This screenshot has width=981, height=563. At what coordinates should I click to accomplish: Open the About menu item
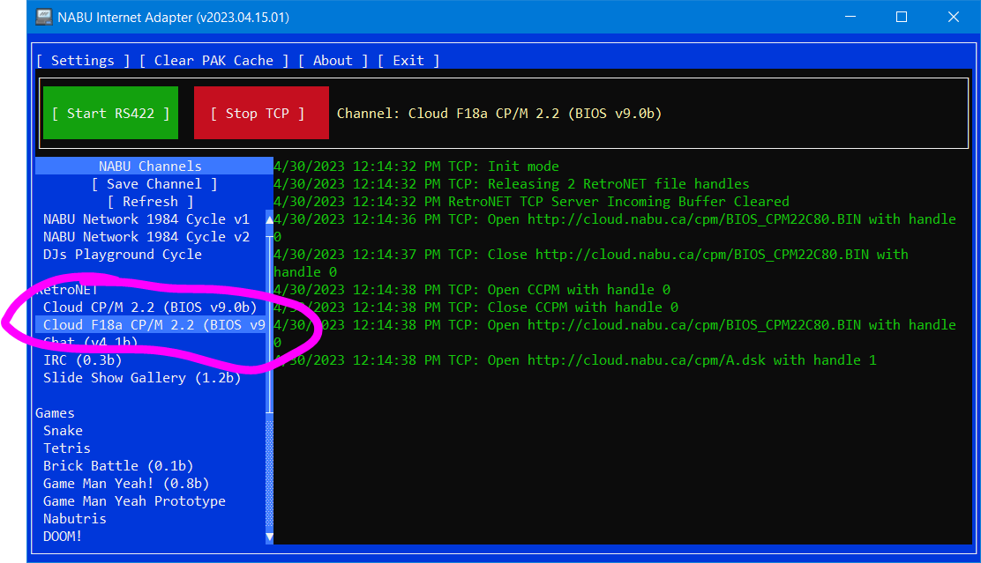(333, 61)
